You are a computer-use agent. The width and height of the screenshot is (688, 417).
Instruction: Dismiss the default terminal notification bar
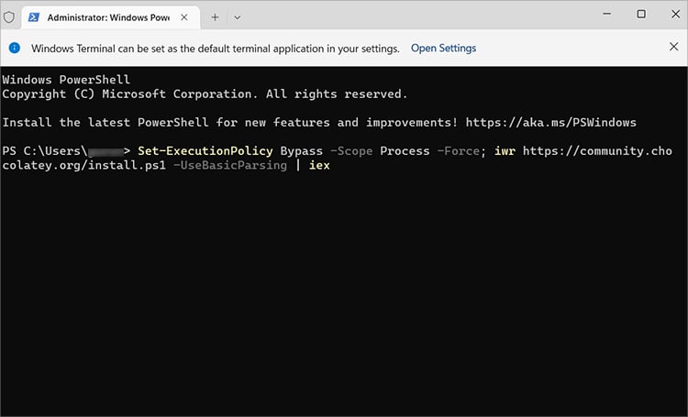(673, 47)
